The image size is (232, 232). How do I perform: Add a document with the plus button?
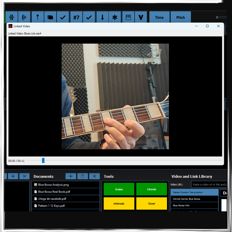71,176
